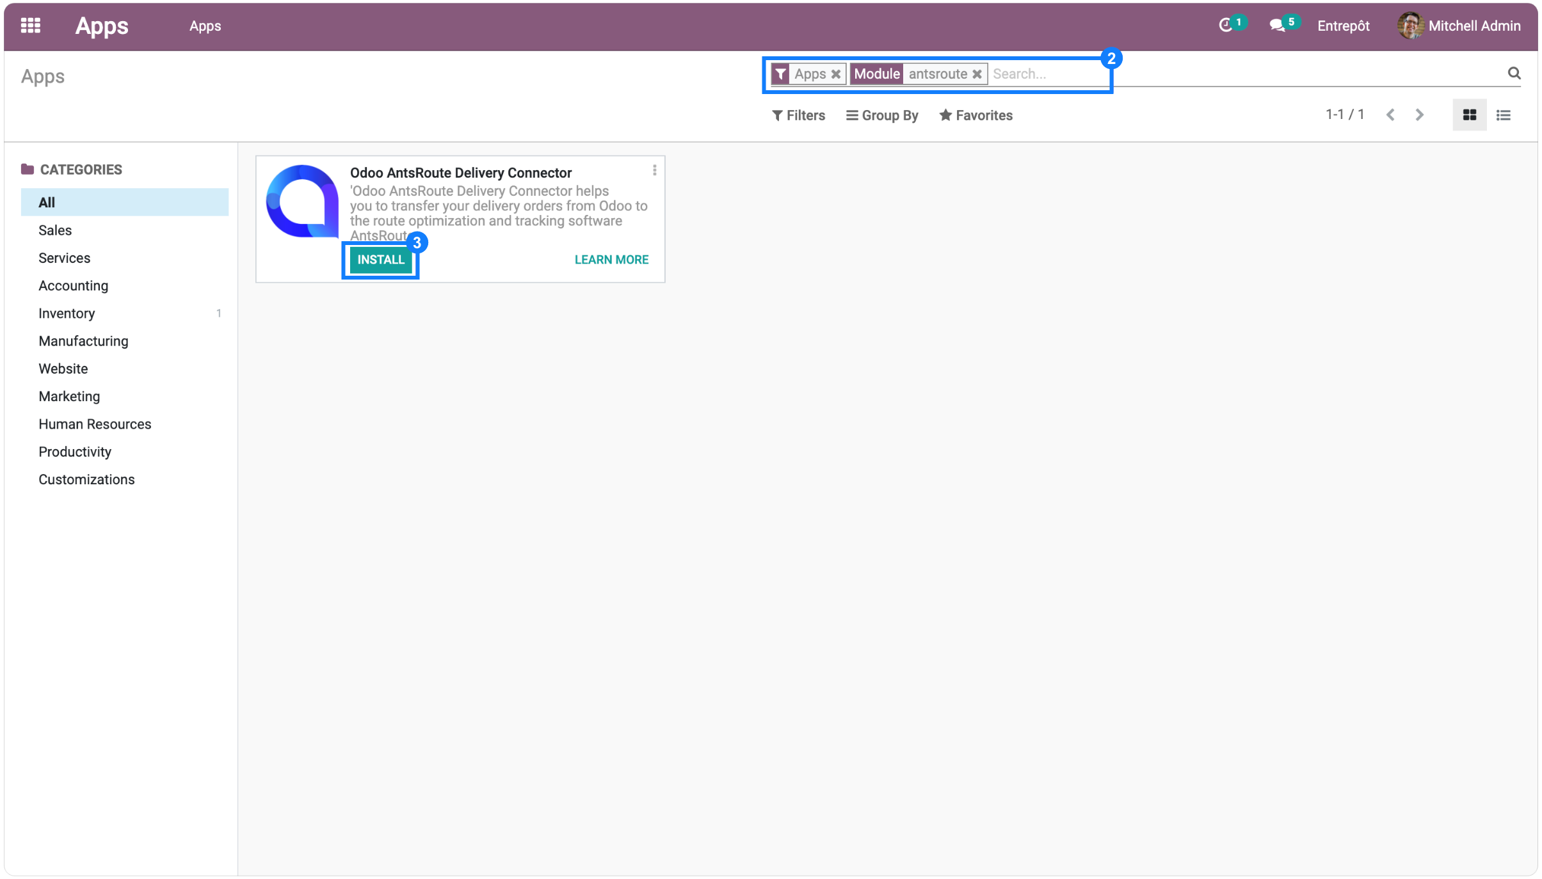The height and width of the screenshot is (879, 1542).
Task: Select the Productivity category
Action: point(124,452)
